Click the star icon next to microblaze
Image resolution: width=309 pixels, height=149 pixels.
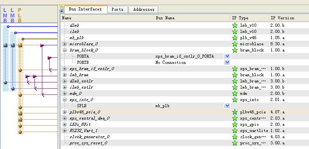235,44
